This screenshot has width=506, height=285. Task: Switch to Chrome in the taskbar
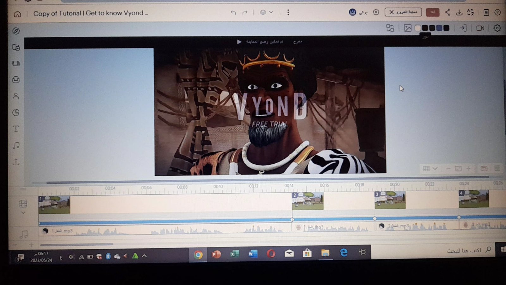[x=198, y=255]
